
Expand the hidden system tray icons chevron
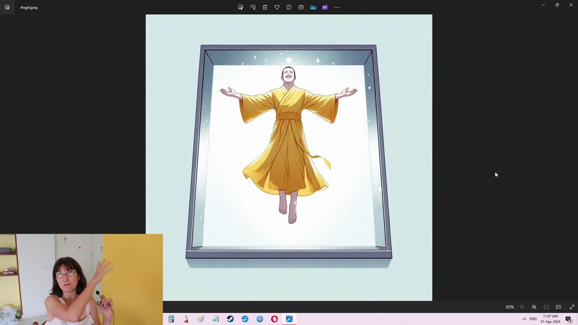click(x=524, y=319)
